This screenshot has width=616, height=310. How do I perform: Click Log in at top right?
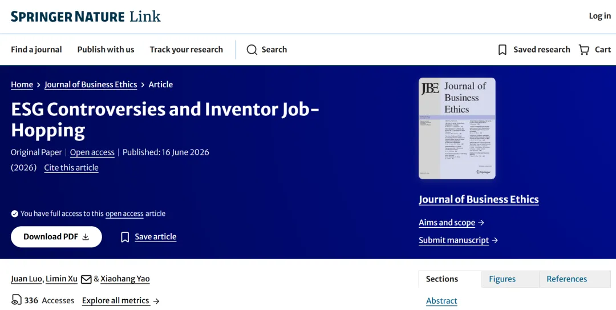[599, 16]
